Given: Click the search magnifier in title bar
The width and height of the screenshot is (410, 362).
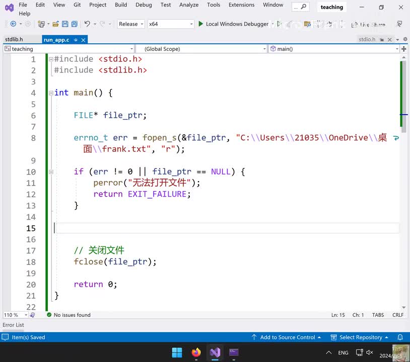Looking at the screenshot, I should point(304,7).
